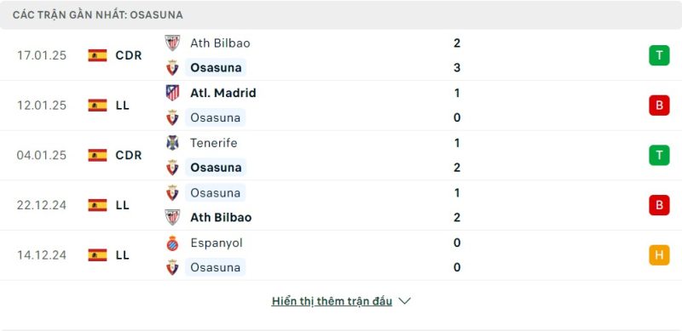The image size is (682, 331).
Task: Click the red B result badge for 22.12.24
Action: (659, 205)
